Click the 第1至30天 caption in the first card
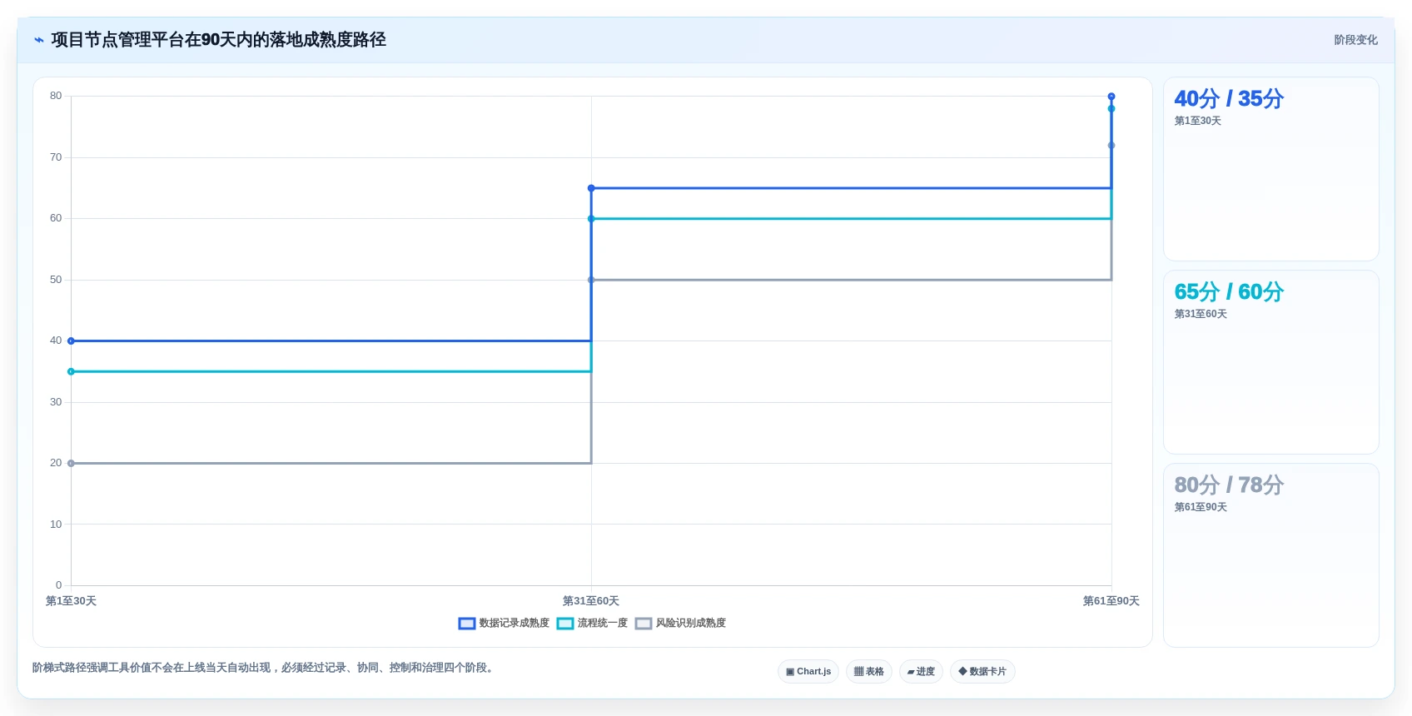Screen dimensions: 1412x716 click(x=1198, y=121)
